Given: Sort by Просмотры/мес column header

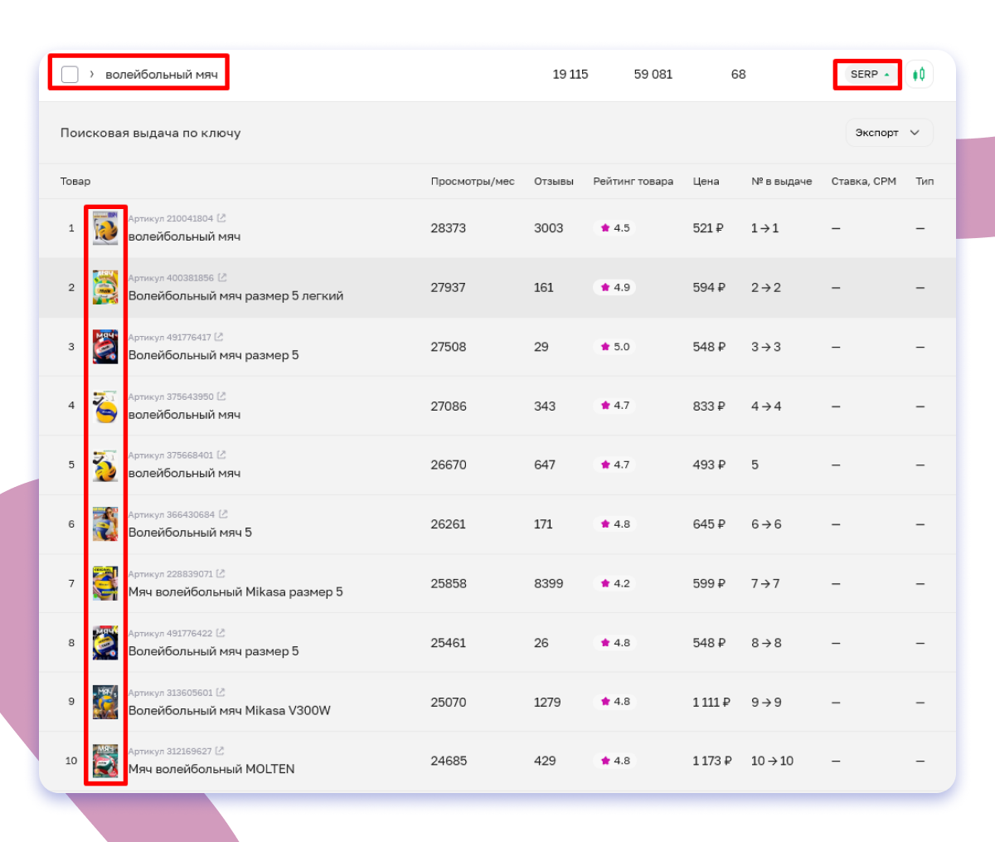Looking at the screenshot, I should (x=472, y=182).
